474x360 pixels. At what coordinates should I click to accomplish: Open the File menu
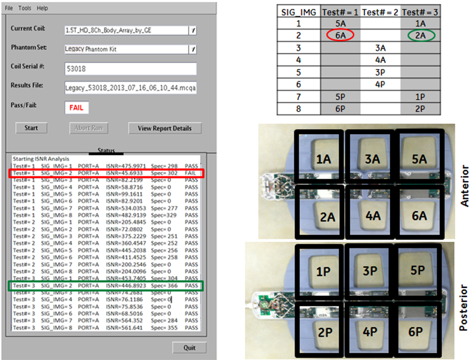pyautogui.click(x=9, y=8)
